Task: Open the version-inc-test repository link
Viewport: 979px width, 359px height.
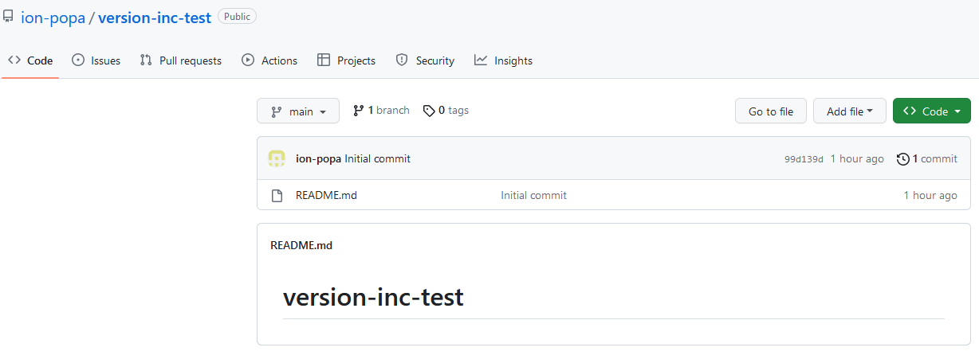Action: pyautogui.click(x=155, y=17)
